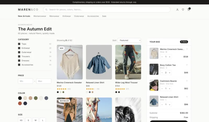Decrease Relaxed Linen Shirt bag quantity
This screenshot has height=122, width=209.
click(162, 104)
